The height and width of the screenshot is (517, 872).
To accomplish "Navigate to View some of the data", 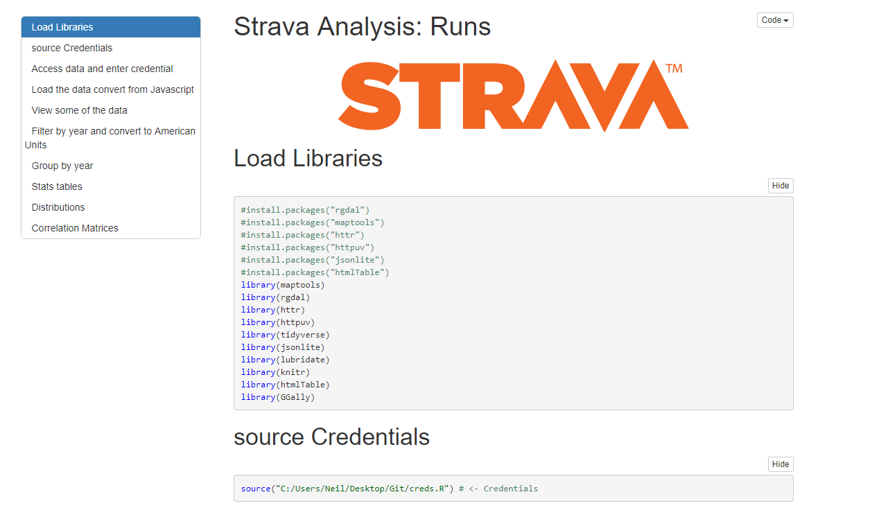I will pyautogui.click(x=111, y=110).
